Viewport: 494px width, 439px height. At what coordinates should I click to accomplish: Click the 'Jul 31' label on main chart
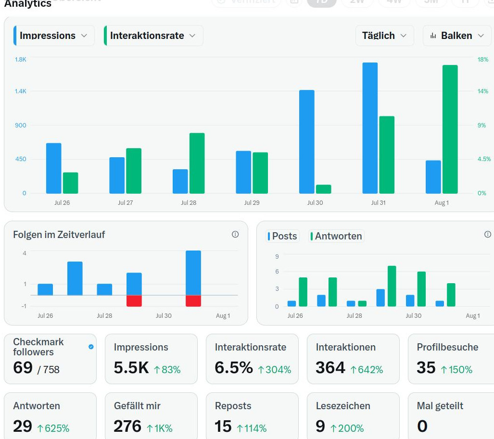coord(379,203)
